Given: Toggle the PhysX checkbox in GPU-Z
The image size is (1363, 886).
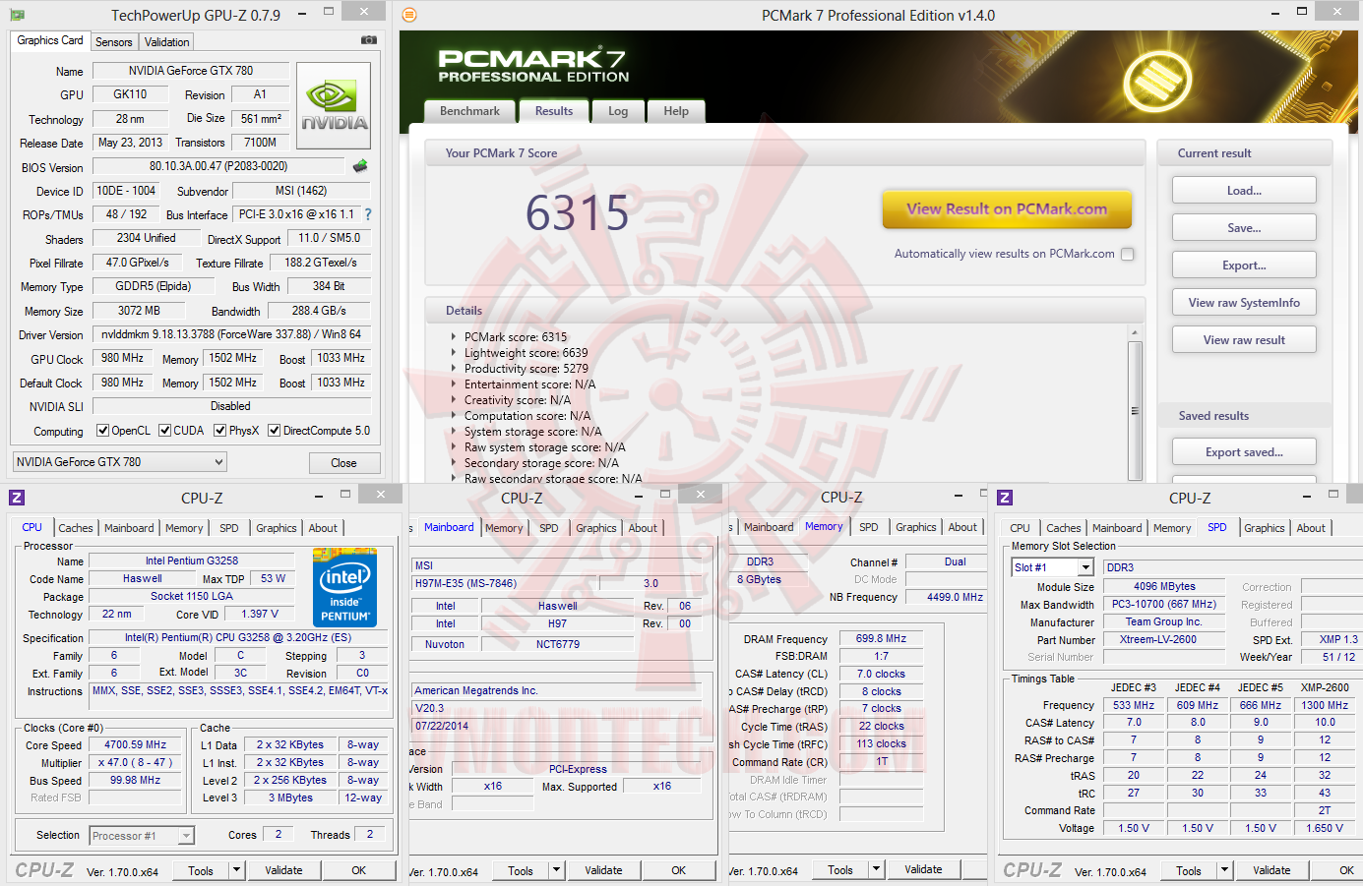Looking at the screenshot, I should coord(220,431).
